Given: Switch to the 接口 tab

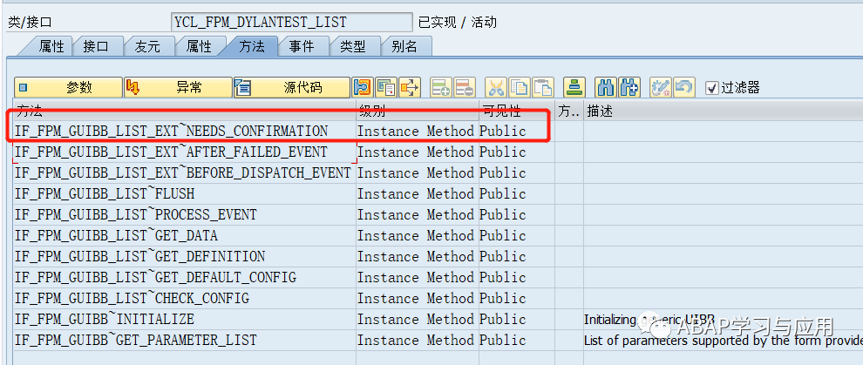Looking at the screenshot, I should tap(96, 47).
